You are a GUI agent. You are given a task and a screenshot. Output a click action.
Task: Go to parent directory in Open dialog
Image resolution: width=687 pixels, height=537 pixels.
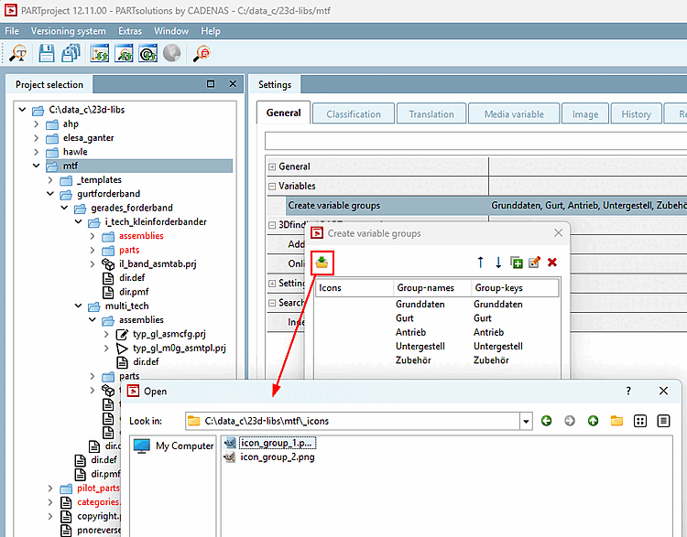(x=593, y=421)
